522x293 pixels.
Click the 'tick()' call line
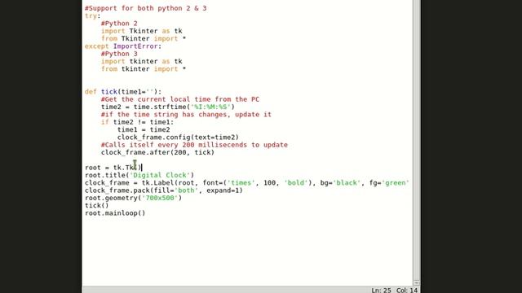pyautogui.click(x=96, y=205)
